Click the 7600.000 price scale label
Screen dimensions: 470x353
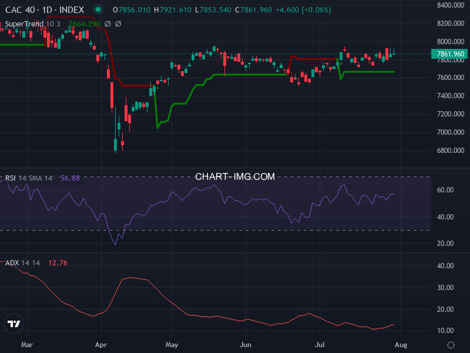(x=451, y=78)
